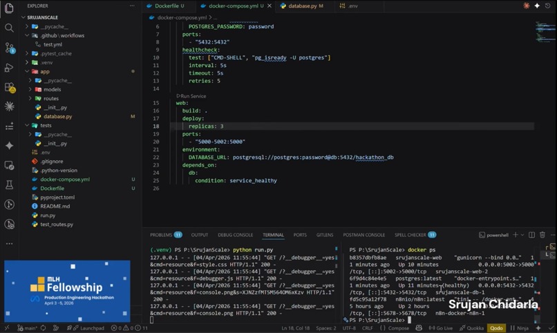Click the editor minimap
Viewport: 557px width, 333px height.
pos(545,32)
